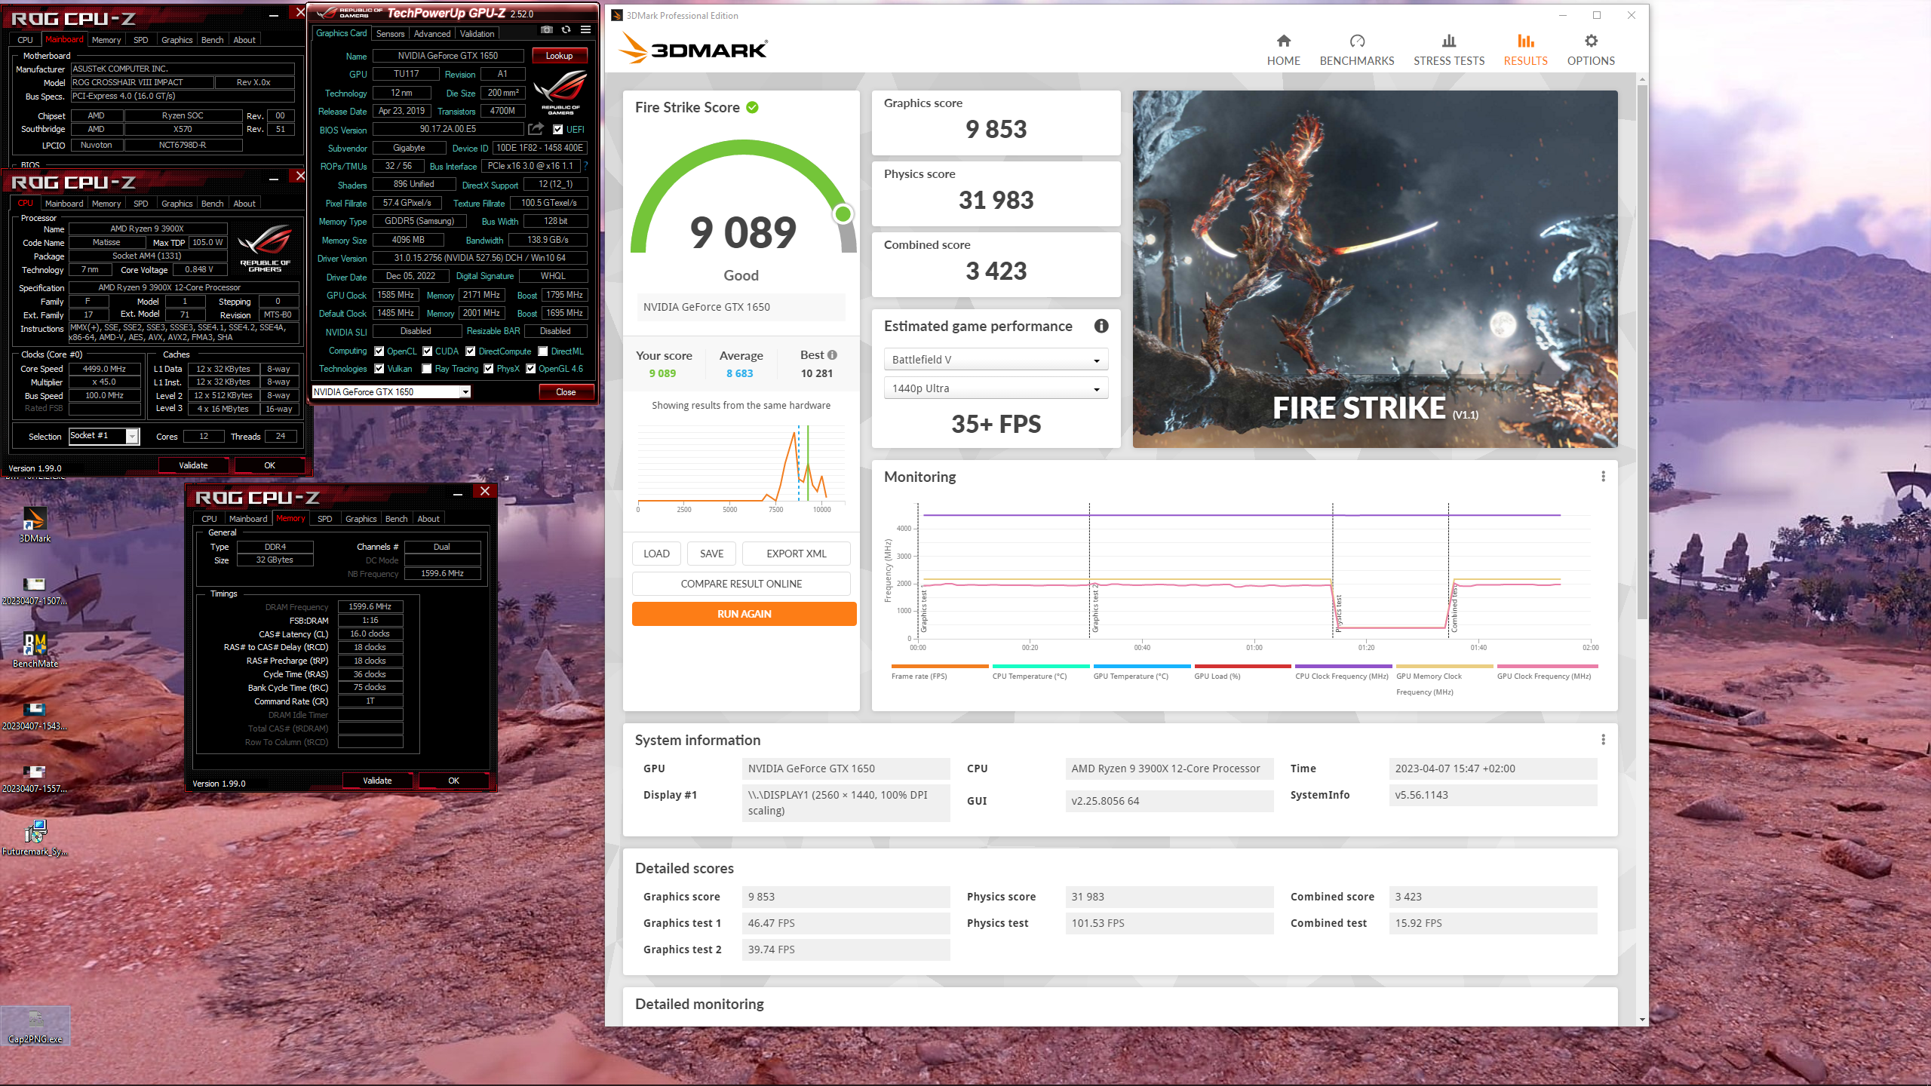The height and width of the screenshot is (1086, 1931).
Task: Toggle the OpenCL checkbox
Action: click(x=379, y=351)
